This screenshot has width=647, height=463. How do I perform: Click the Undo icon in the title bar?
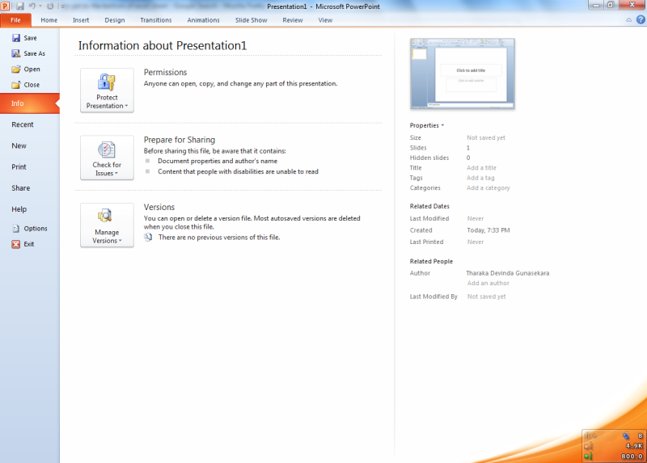tap(32, 6)
